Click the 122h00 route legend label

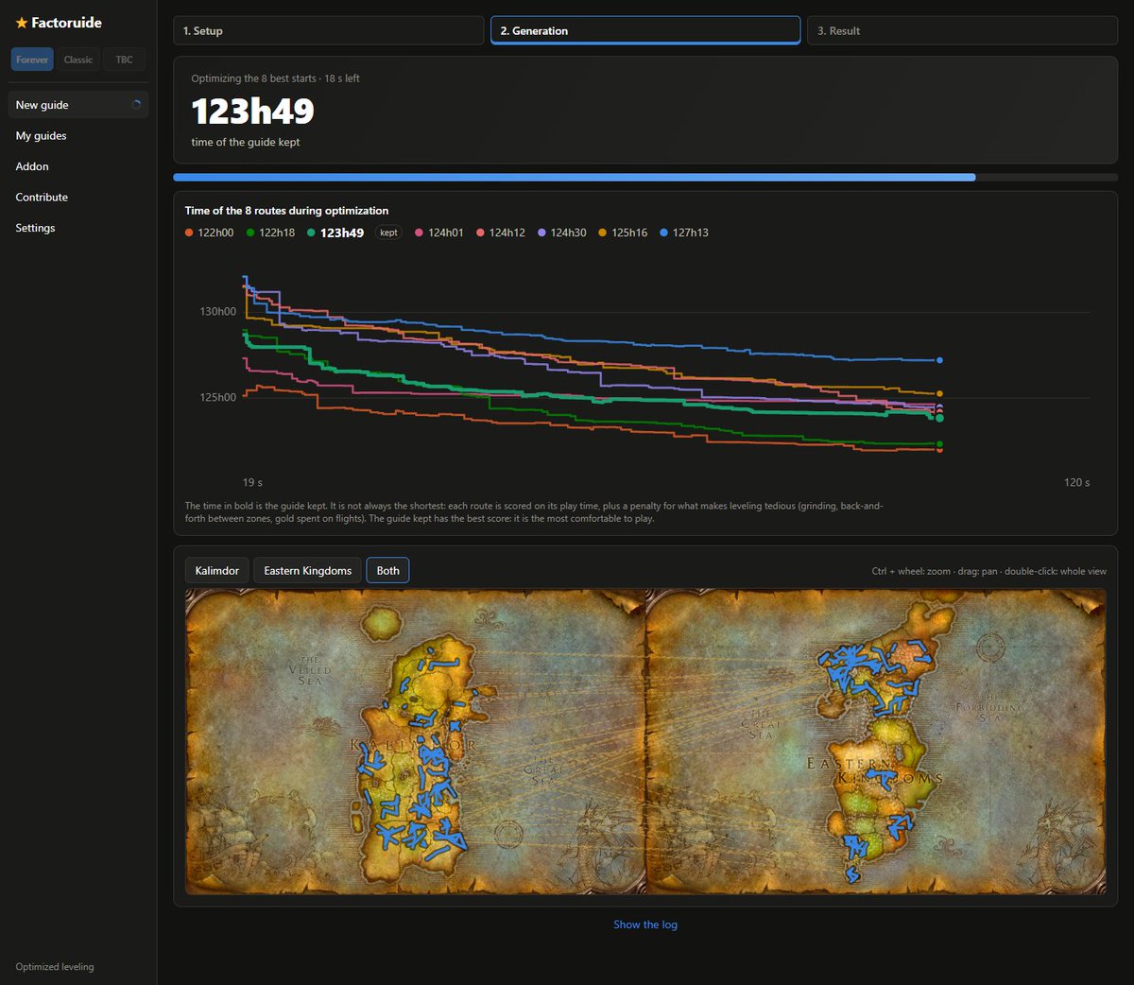pyautogui.click(x=215, y=233)
